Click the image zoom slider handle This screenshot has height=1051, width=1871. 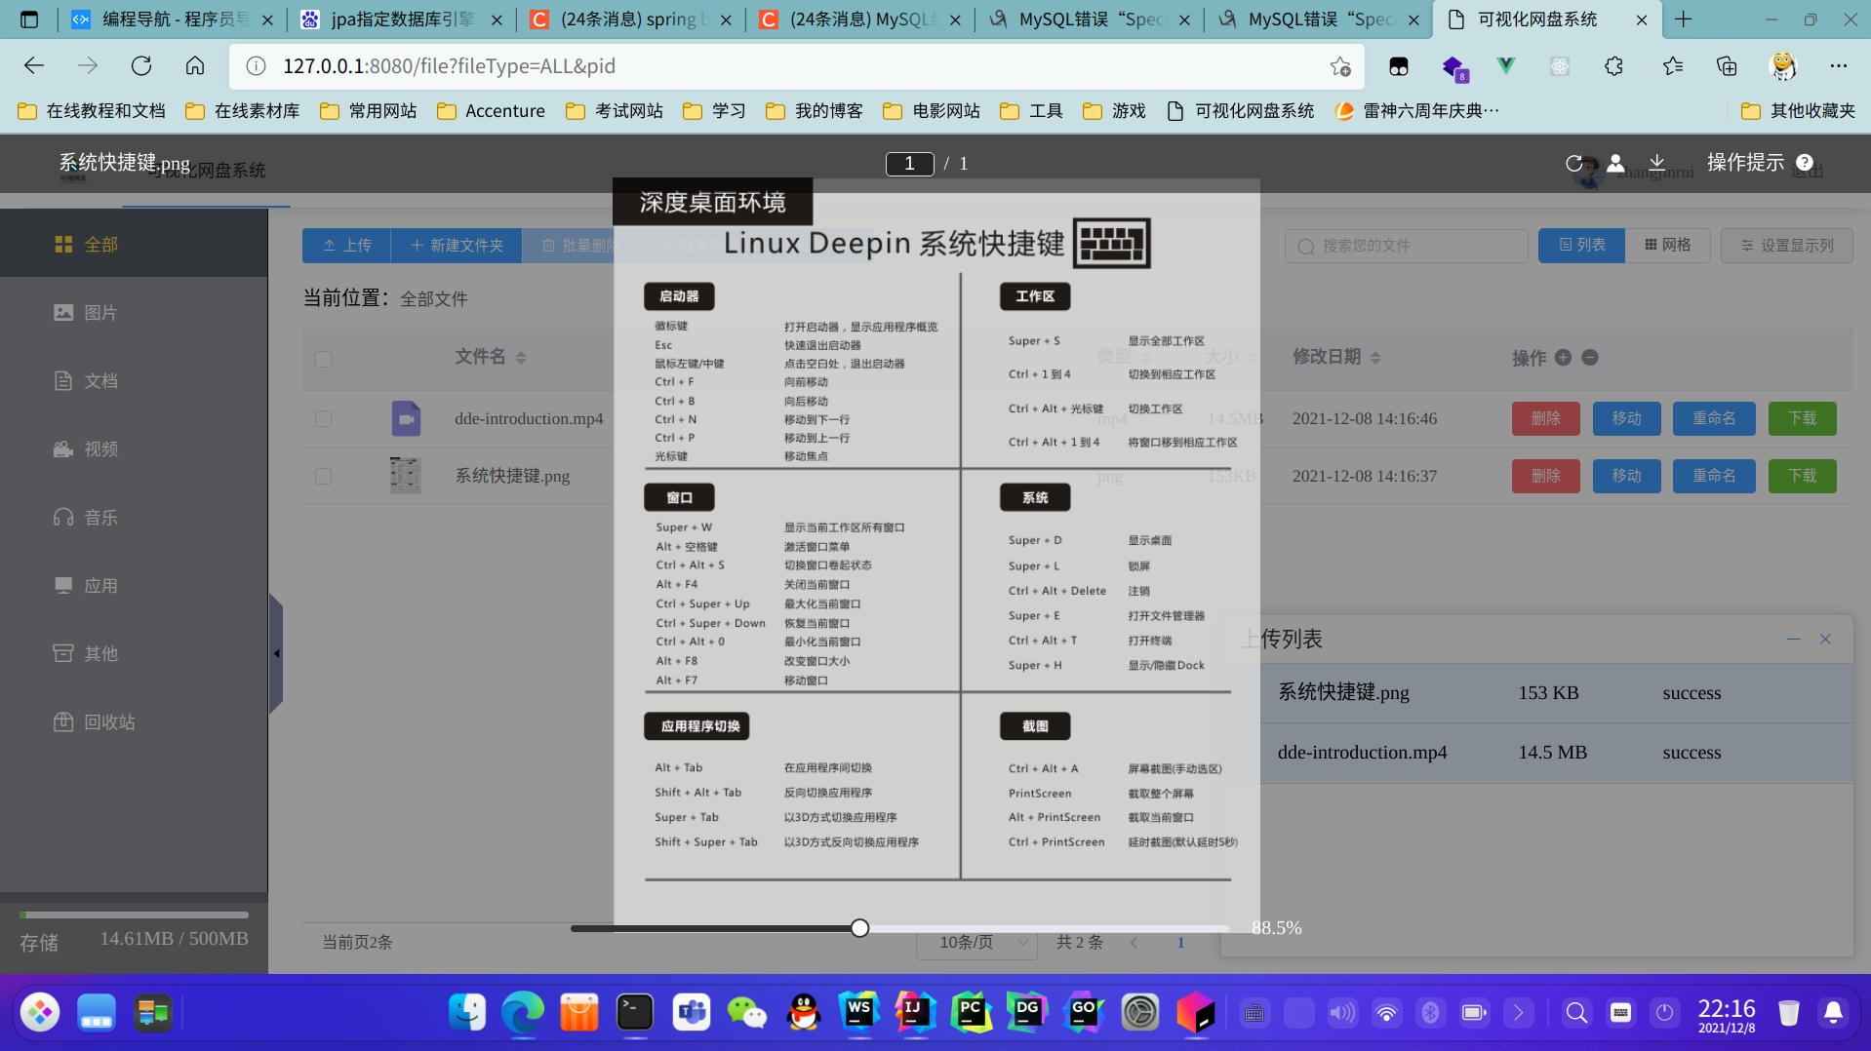[859, 928]
